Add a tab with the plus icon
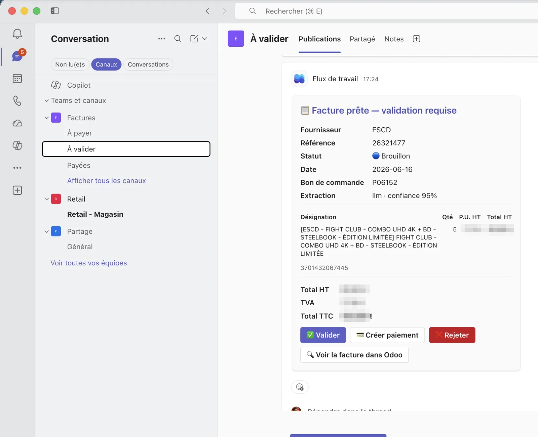The height and width of the screenshot is (437, 538). point(416,39)
